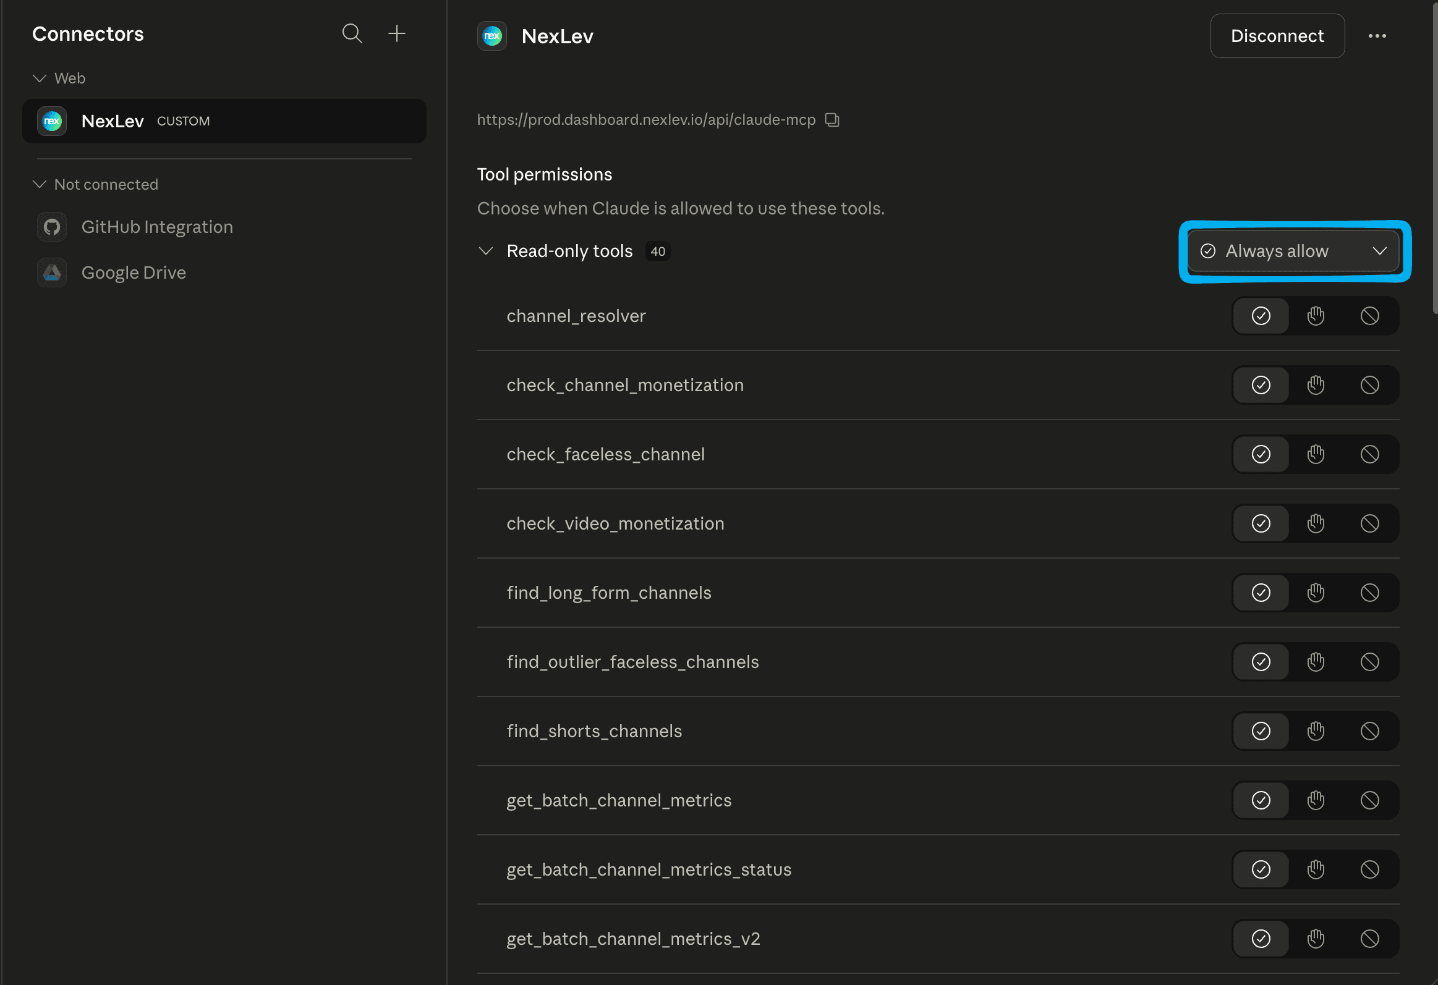
Task: Open the three-dot more options menu
Action: pos(1377,36)
